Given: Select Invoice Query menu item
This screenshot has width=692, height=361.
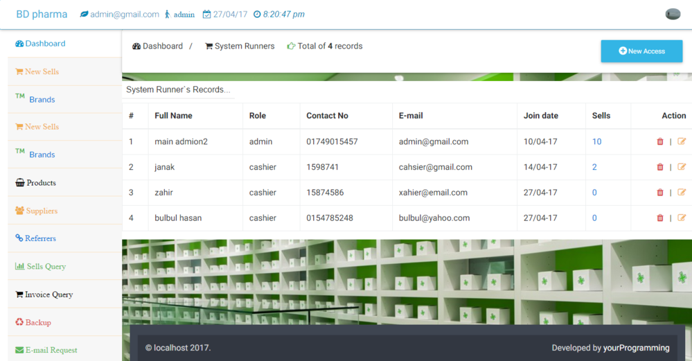Looking at the screenshot, I should (48, 294).
